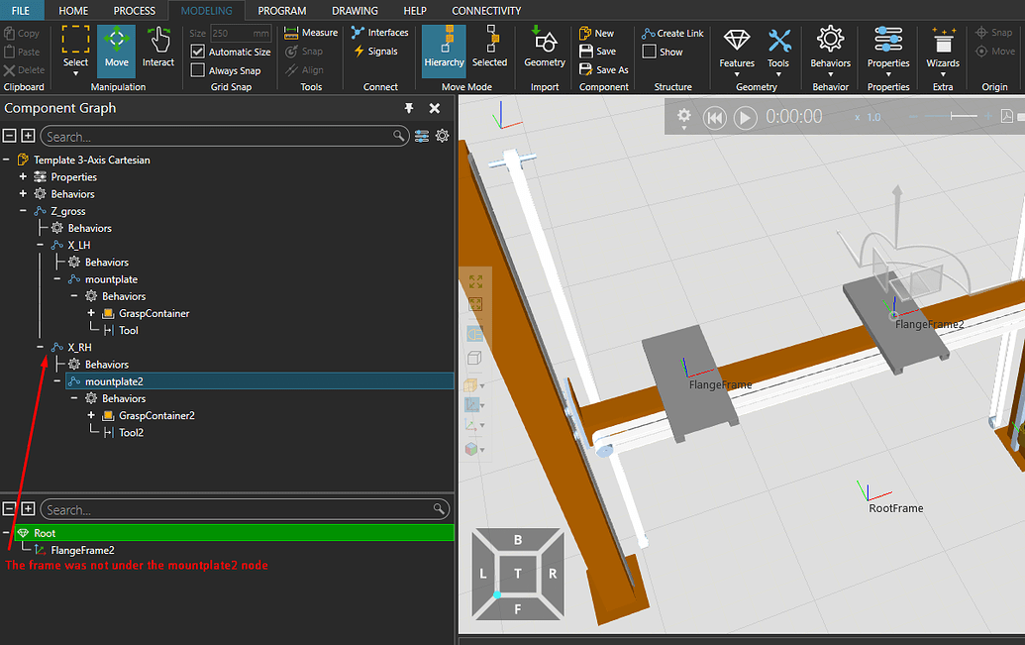This screenshot has height=645, width=1025.
Task: Collapse the X_RH tree node
Action: 40,347
